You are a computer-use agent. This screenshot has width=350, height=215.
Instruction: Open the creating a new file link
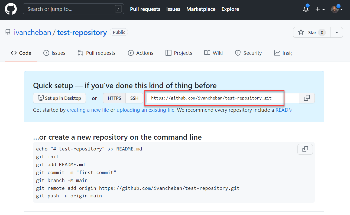88,110
